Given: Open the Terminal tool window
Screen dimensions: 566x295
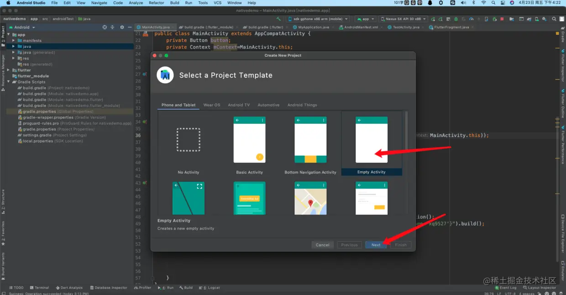Looking at the screenshot, I should point(39,288).
